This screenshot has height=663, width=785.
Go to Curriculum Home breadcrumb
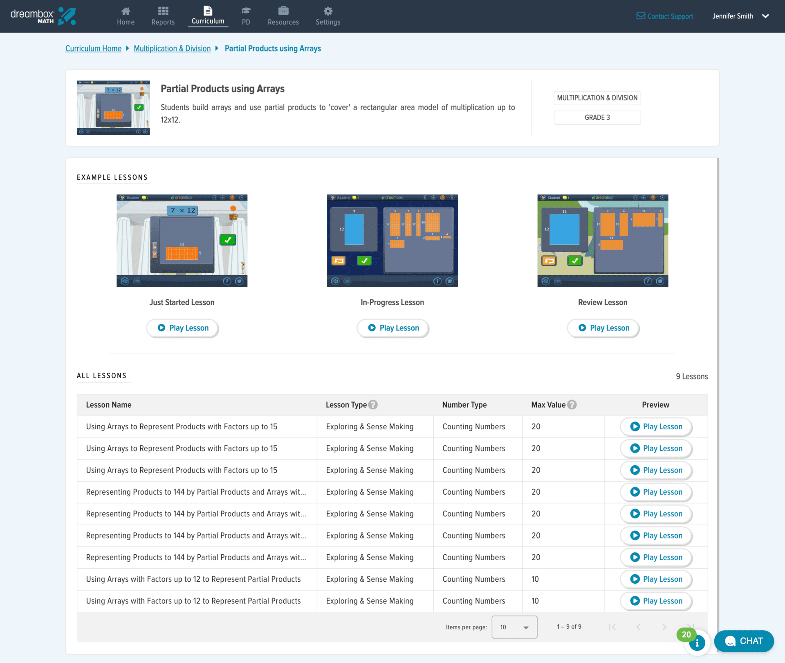pos(93,49)
